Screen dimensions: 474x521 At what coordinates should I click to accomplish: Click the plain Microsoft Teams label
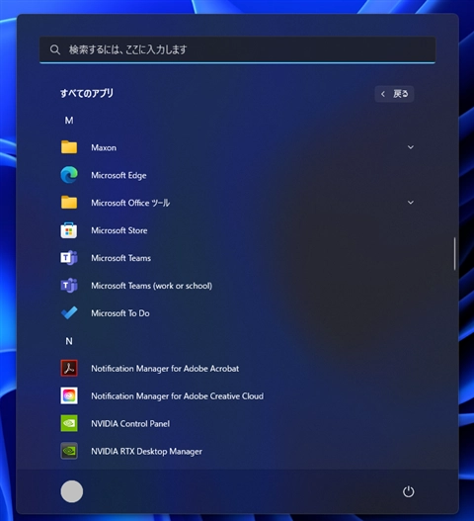click(120, 258)
